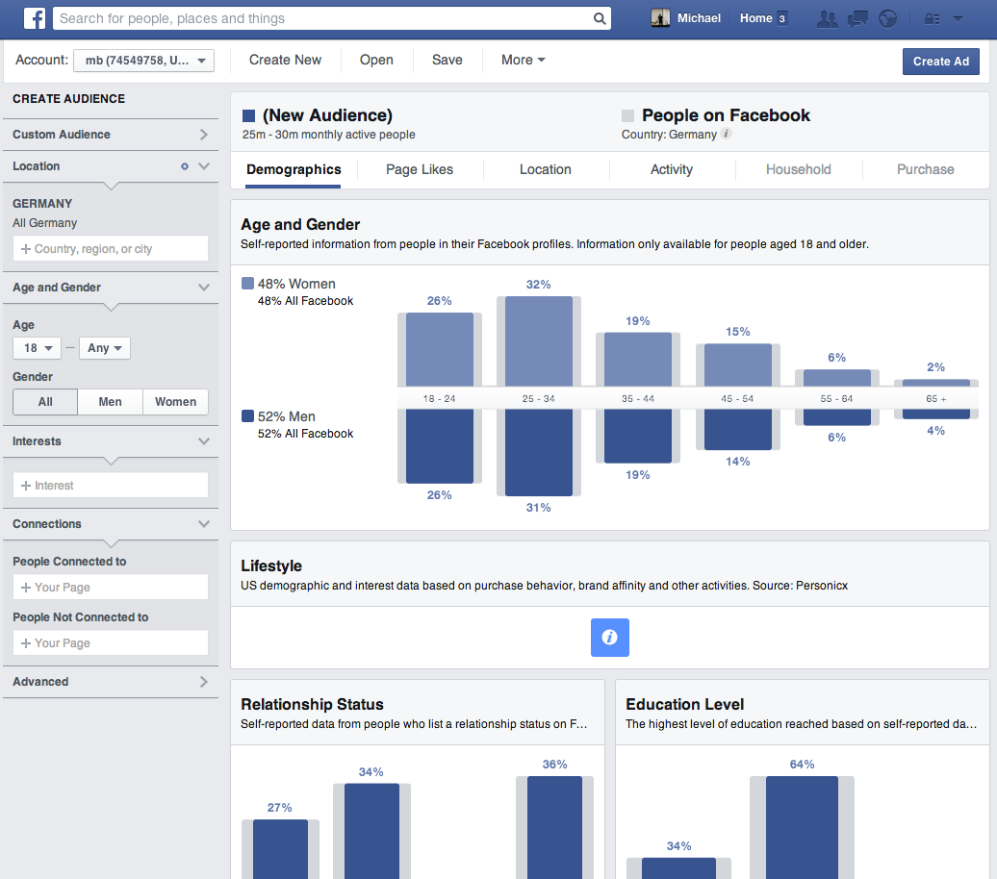Click Save in the toolbar
The image size is (997, 879).
pyautogui.click(x=447, y=60)
